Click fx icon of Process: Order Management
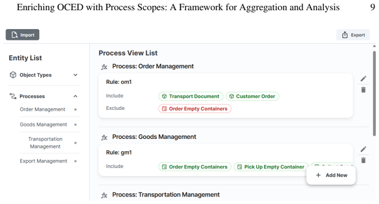 (104, 67)
